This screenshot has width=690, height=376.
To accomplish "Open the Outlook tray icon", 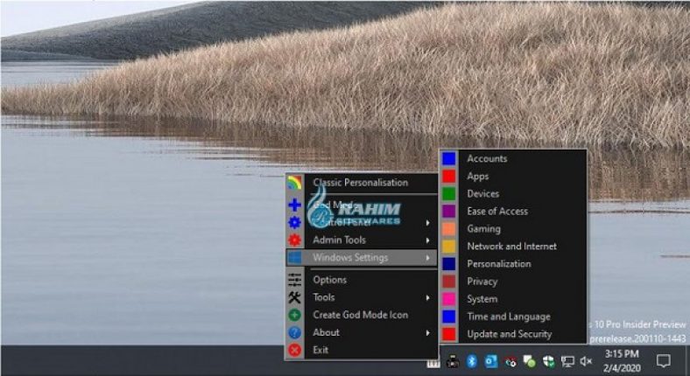I will pos(490,361).
